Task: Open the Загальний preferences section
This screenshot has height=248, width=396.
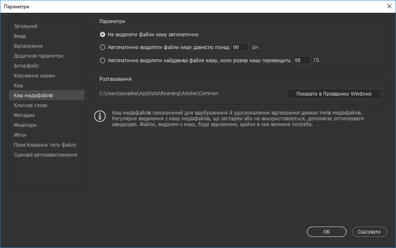Action: (47, 26)
